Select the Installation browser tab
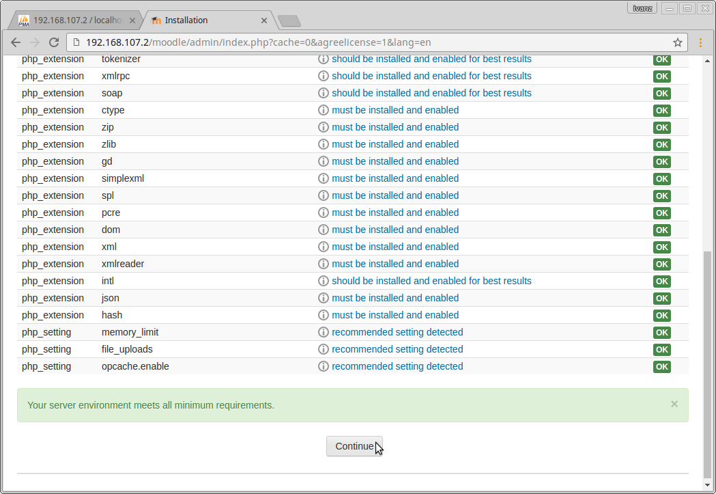This screenshot has height=494, width=716. click(x=198, y=20)
